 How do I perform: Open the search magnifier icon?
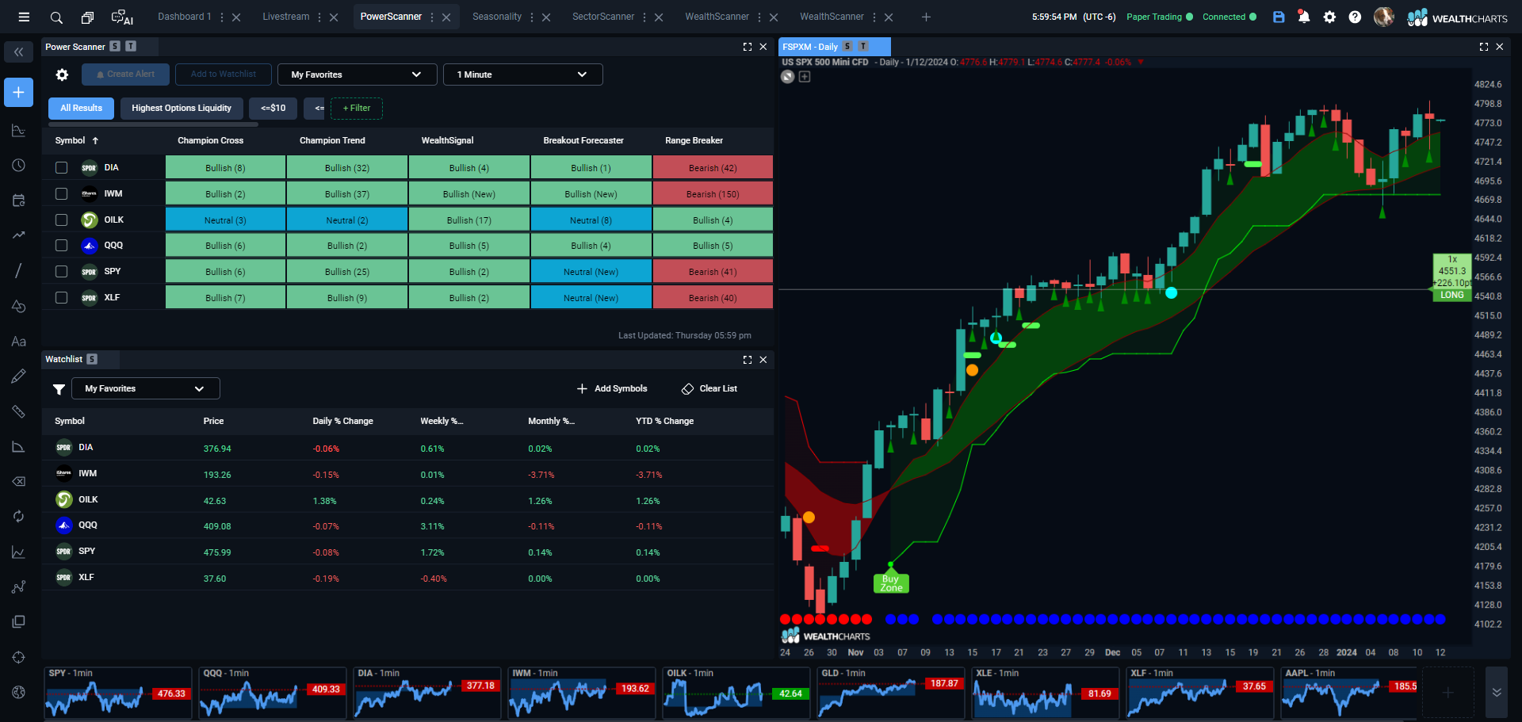coord(56,17)
